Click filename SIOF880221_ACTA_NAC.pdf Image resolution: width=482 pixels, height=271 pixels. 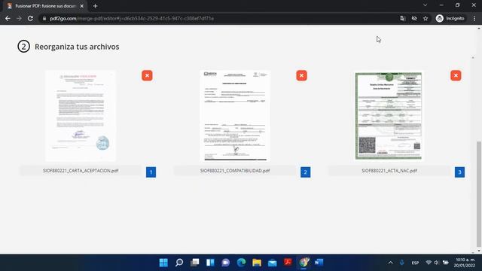tap(389, 171)
